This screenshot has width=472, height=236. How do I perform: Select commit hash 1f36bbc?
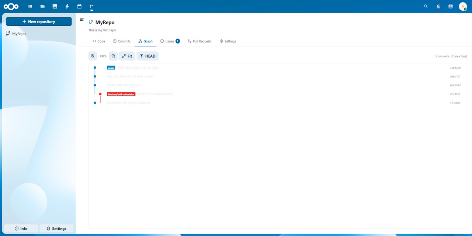[x=455, y=103]
